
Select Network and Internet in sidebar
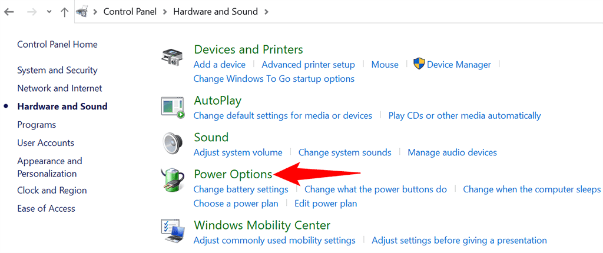[59, 88]
